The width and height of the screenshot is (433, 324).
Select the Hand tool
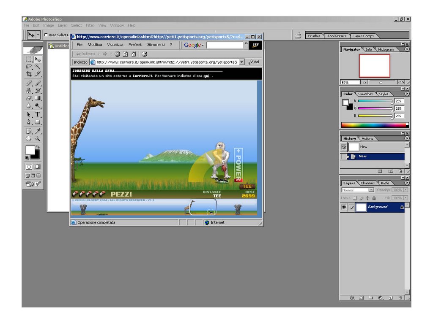(29, 138)
